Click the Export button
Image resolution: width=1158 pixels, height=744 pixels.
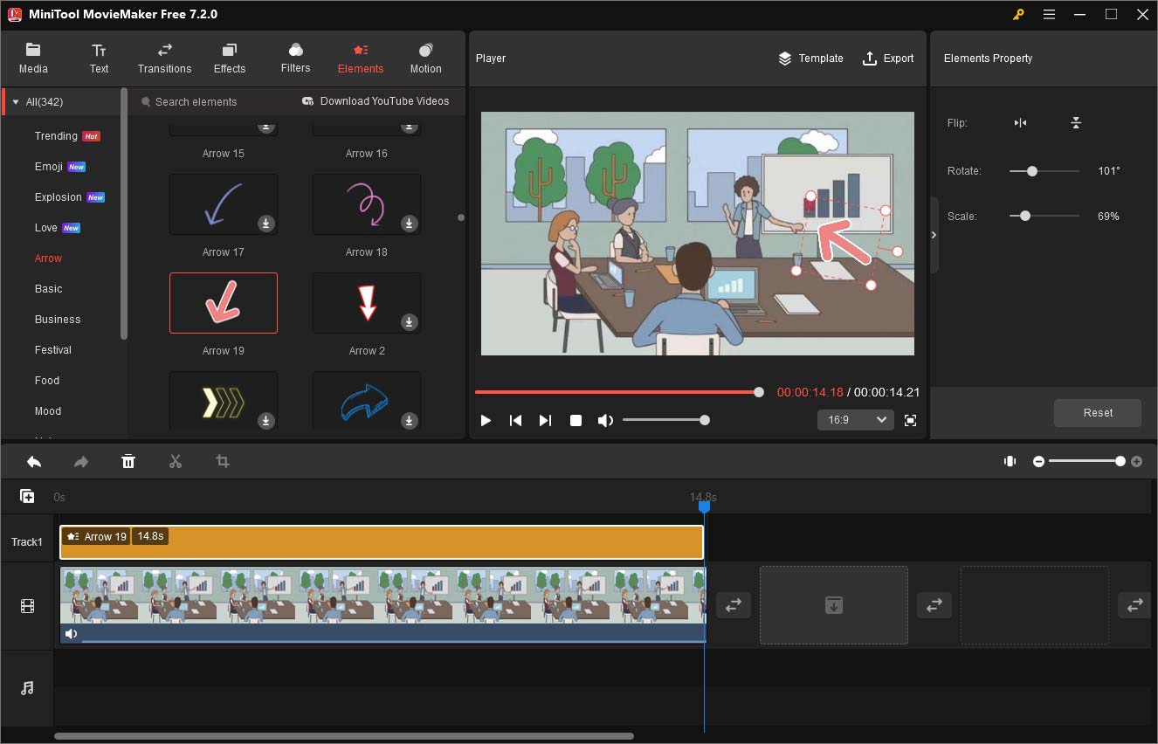click(x=888, y=59)
